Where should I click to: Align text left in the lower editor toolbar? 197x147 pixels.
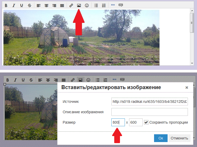pos(40,80)
